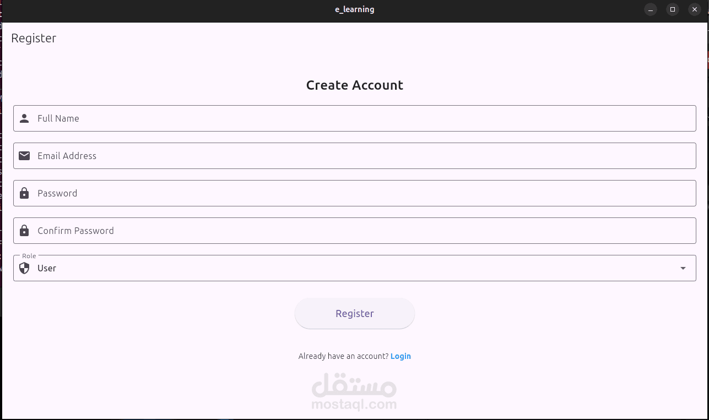Open the Login link
709x420 pixels.
(400, 356)
